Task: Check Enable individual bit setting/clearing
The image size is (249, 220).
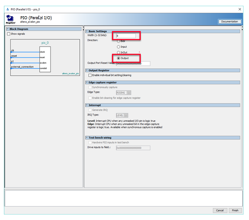Action: (x=90, y=75)
